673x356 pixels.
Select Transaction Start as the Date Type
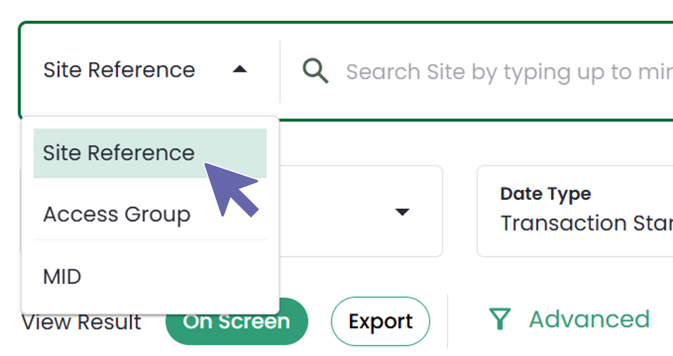click(x=575, y=223)
